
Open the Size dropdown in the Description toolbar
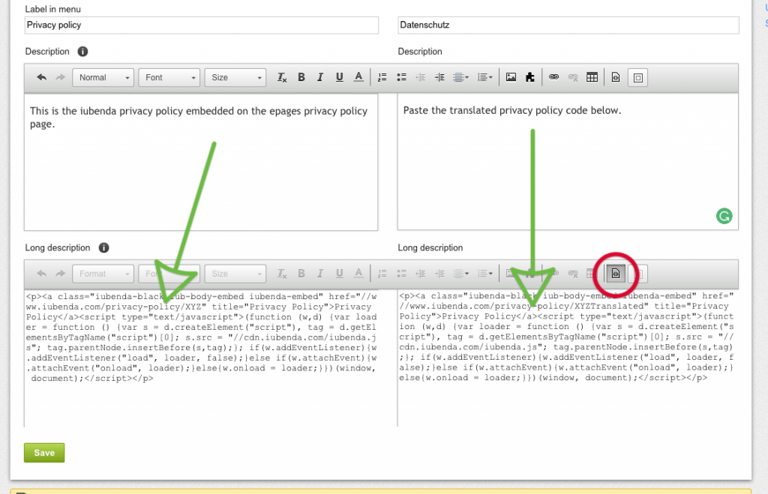[x=235, y=77]
